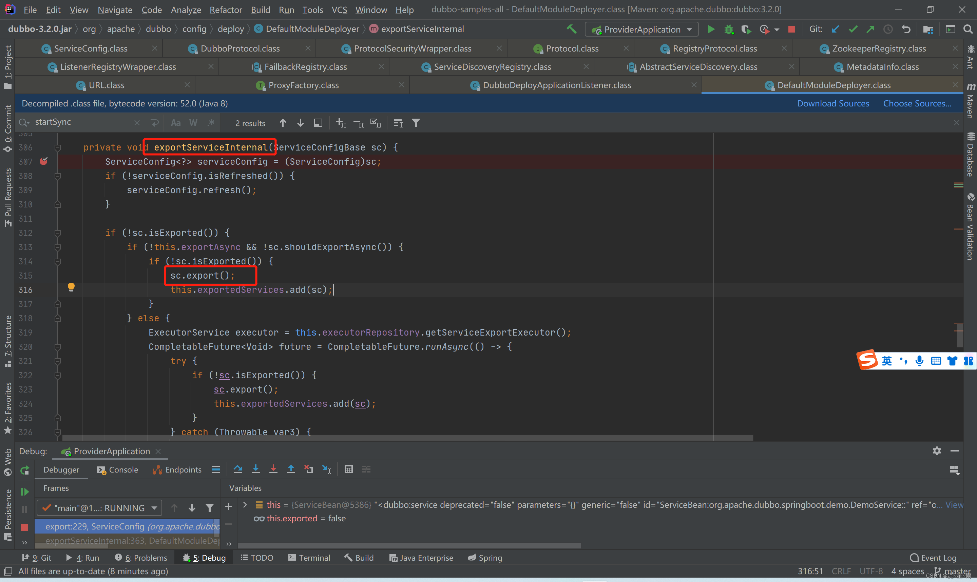Click the startSync search input field
Viewport: 977px width, 582px height.
point(83,122)
